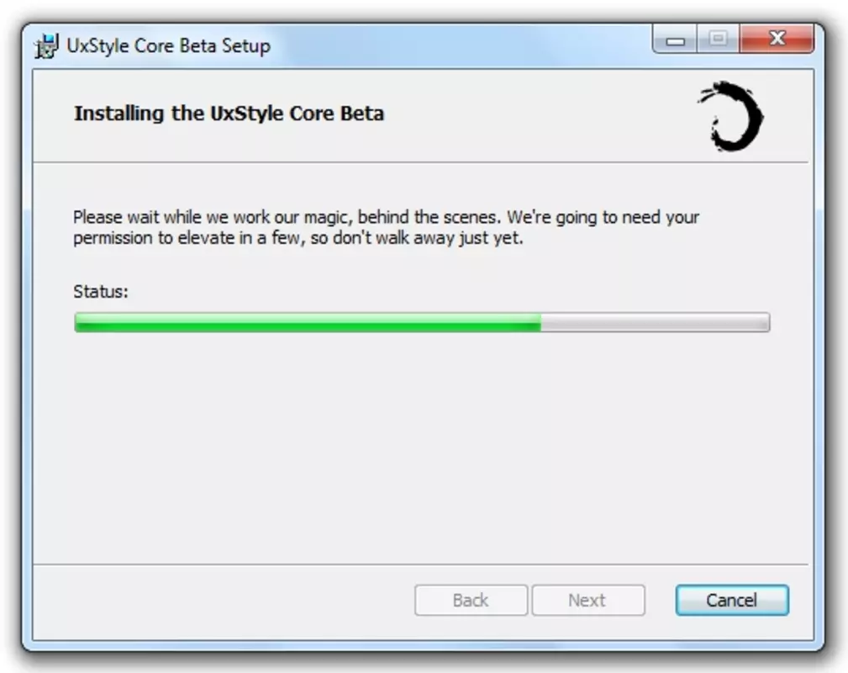Click the "permission to elevate in a few" line
848x673 pixels.
(x=298, y=238)
